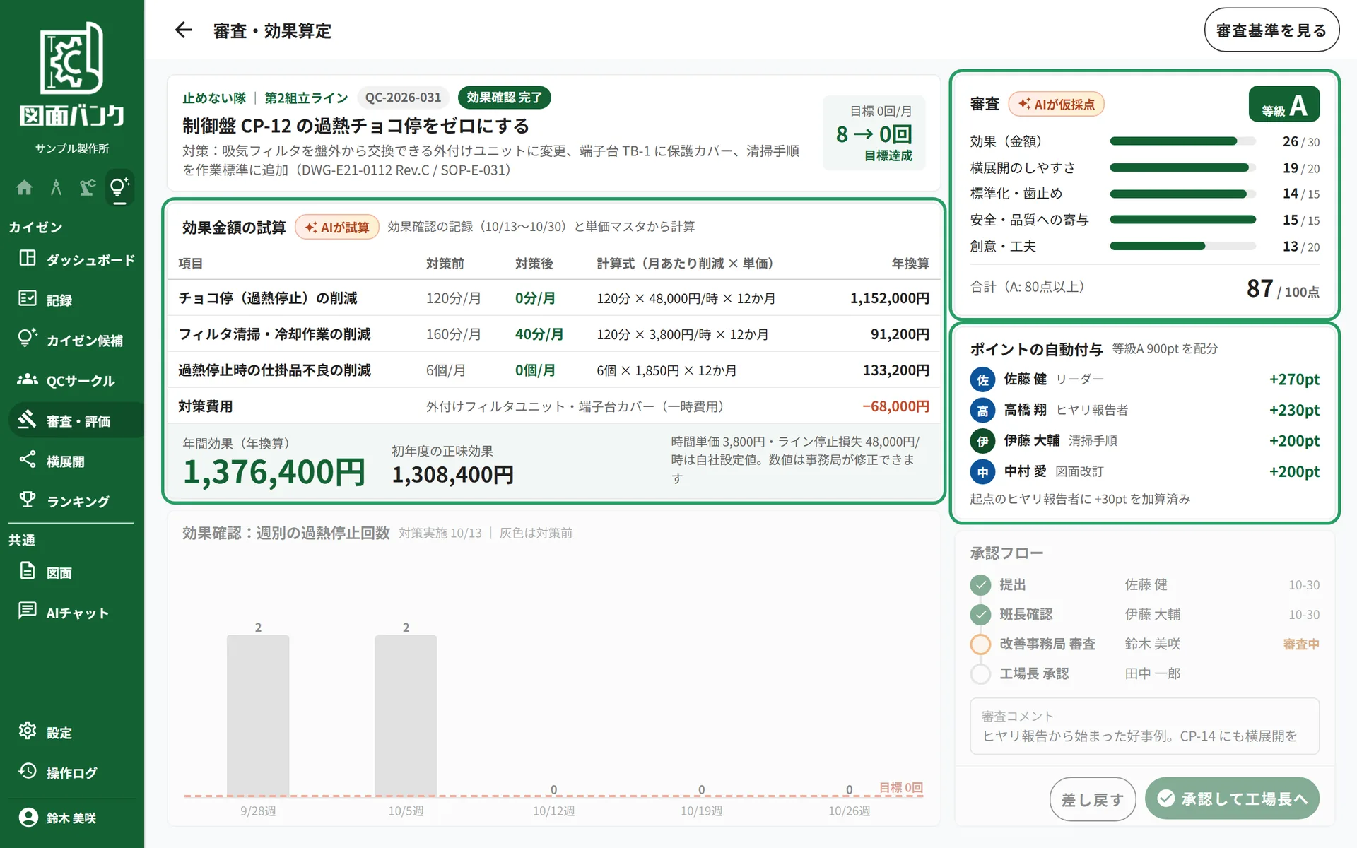Click the home icon in the sidebar
This screenshot has width=1357, height=848.
(x=25, y=187)
